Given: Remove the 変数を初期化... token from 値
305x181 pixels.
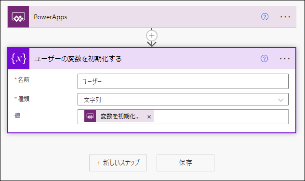Looking at the screenshot, I should point(149,116).
